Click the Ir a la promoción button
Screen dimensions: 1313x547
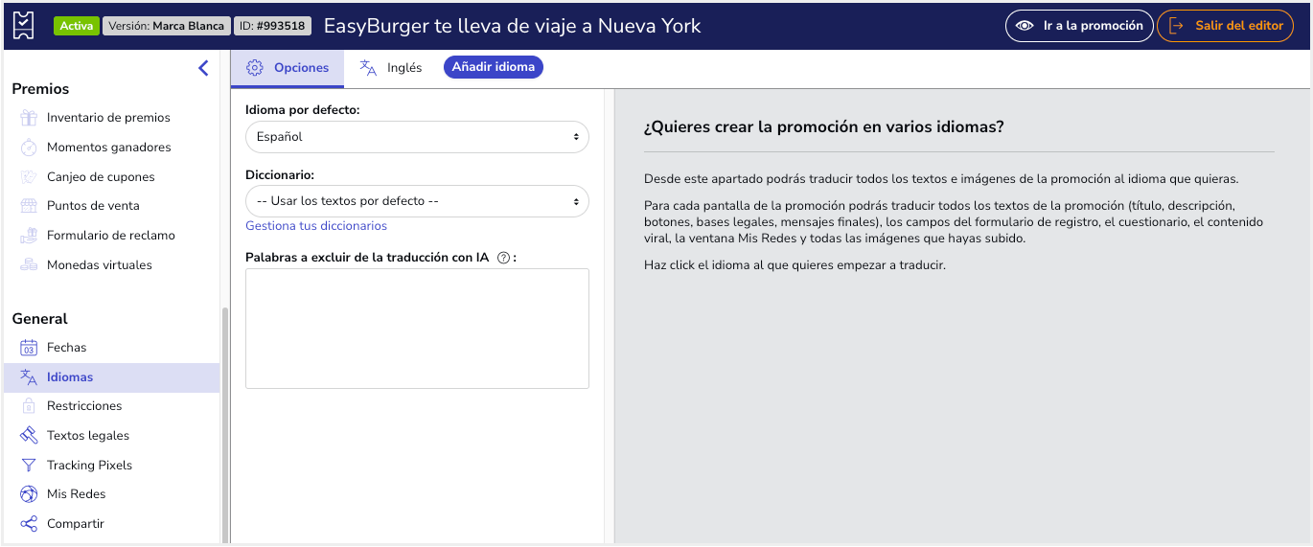pyautogui.click(x=1078, y=26)
